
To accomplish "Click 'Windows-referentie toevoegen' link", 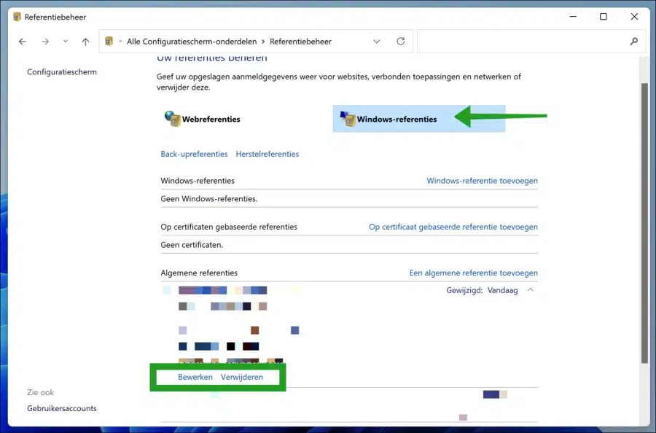I will tap(482, 181).
